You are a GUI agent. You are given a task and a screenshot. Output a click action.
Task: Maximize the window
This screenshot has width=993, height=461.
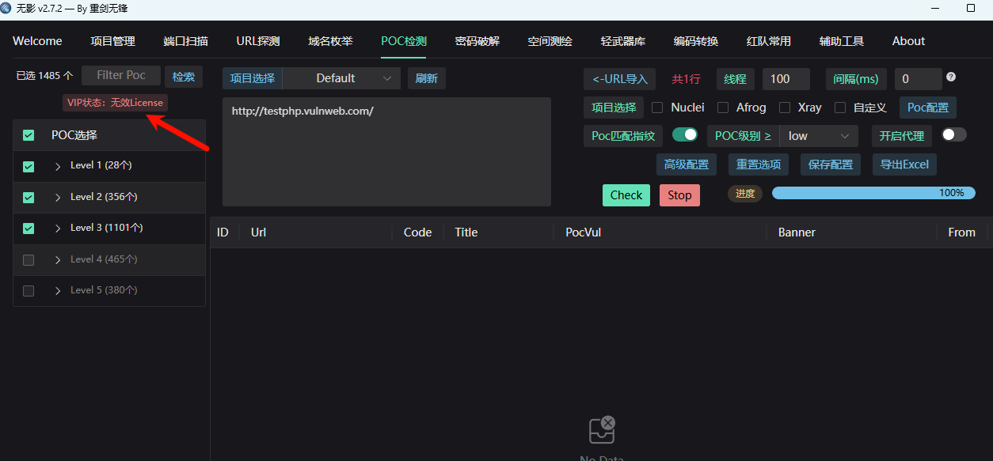(x=970, y=8)
